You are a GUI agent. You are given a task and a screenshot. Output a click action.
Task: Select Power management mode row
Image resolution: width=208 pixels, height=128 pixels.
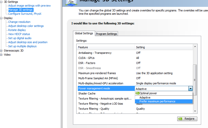click(x=106, y=88)
